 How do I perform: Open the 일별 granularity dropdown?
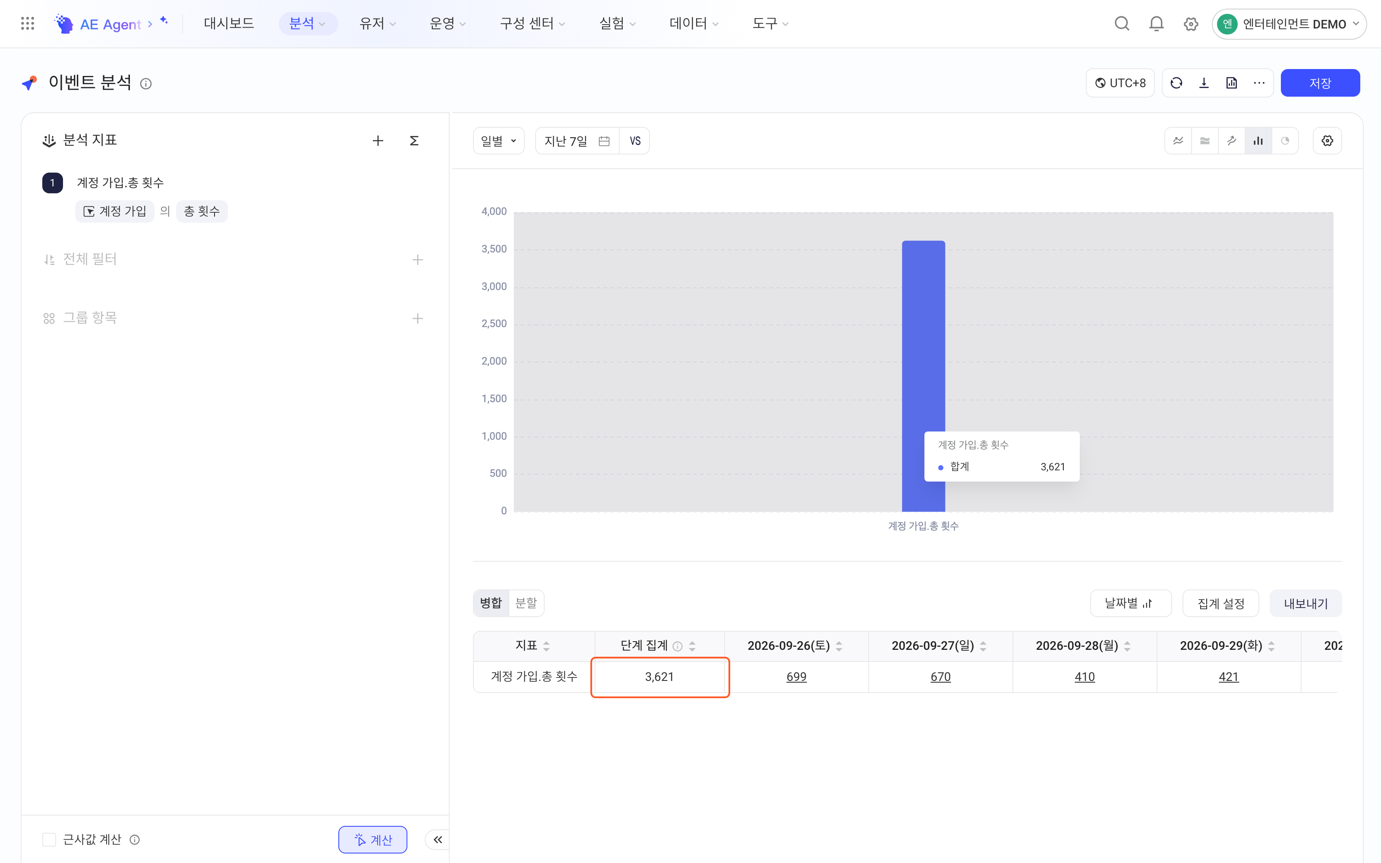[x=498, y=140]
